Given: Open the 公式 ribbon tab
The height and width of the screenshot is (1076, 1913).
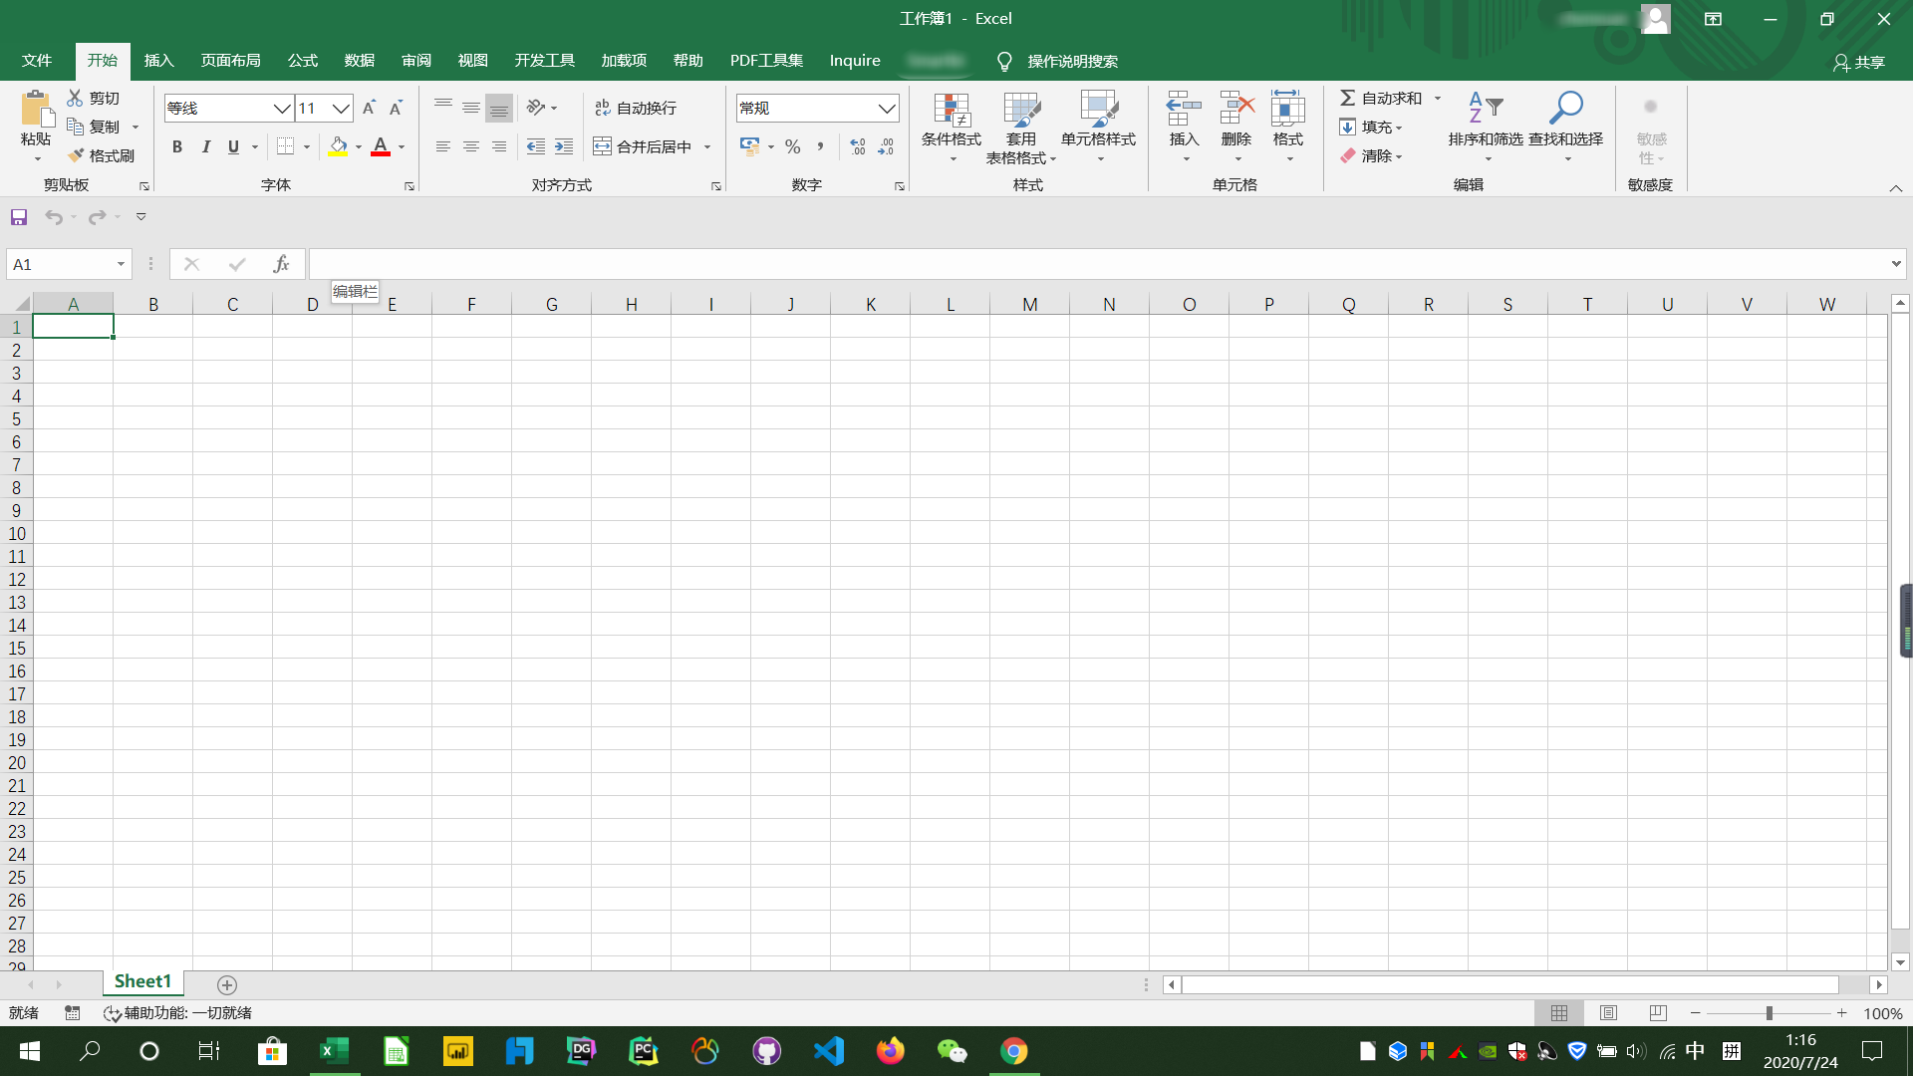Looking at the screenshot, I should coord(302,61).
